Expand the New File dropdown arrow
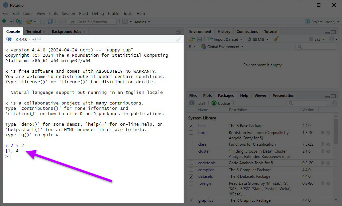The width and height of the screenshot is (342, 206). pyautogui.click(x=11, y=22)
